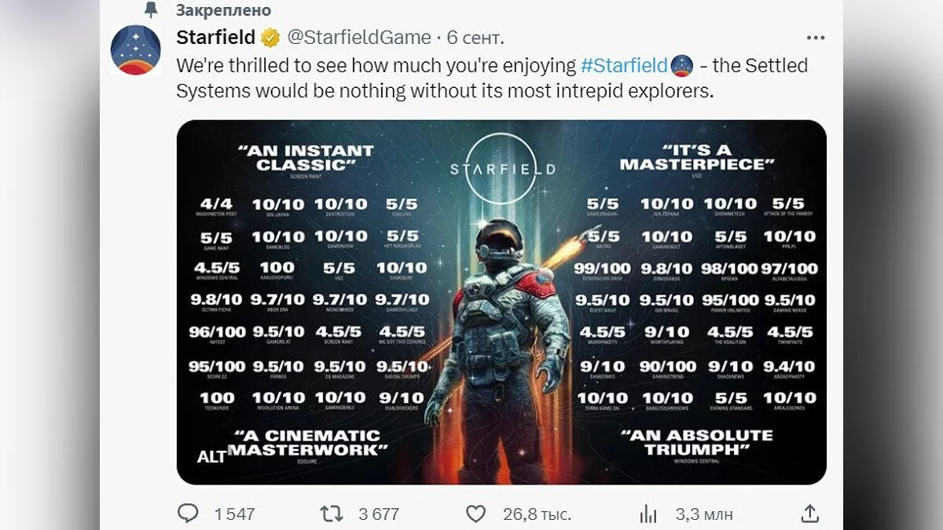Image resolution: width=943 pixels, height=530 pixels.
Task: Open the three-dot more options menu
Action: (x=816, y=37)
